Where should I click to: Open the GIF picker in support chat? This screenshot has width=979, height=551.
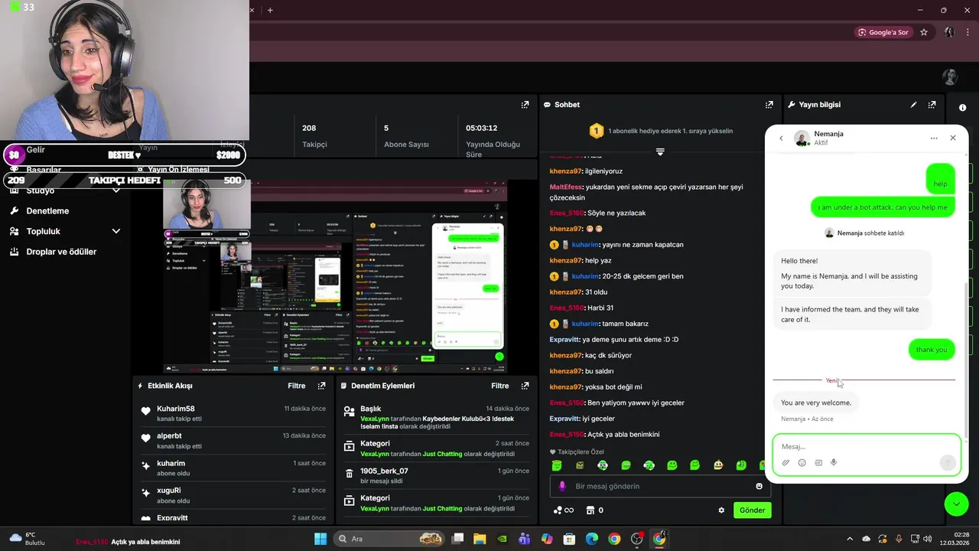[818, 462]
